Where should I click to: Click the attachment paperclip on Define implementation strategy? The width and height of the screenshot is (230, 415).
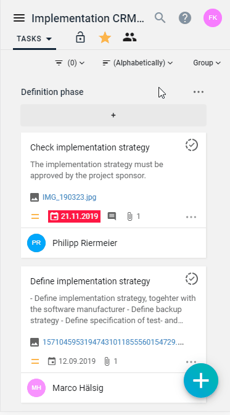(107, 361)
